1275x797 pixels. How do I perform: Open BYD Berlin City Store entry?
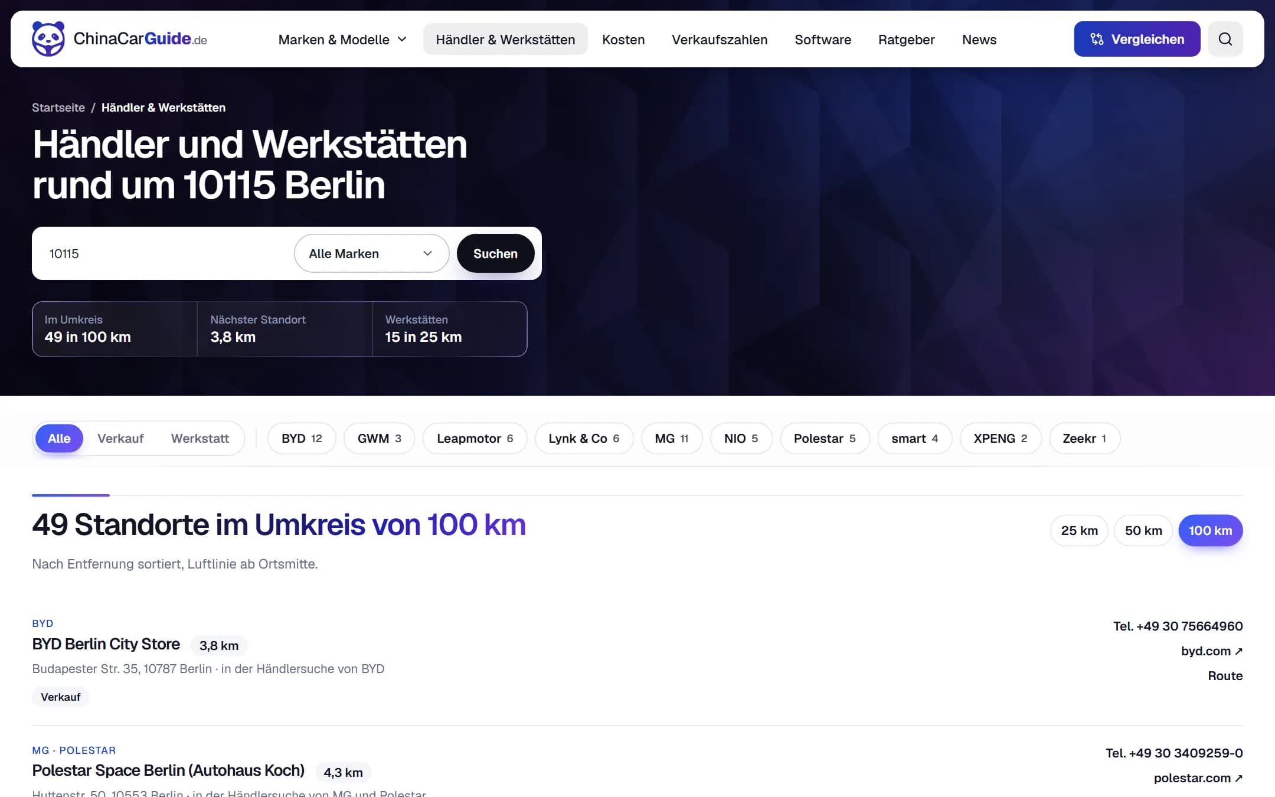point(106,644)
